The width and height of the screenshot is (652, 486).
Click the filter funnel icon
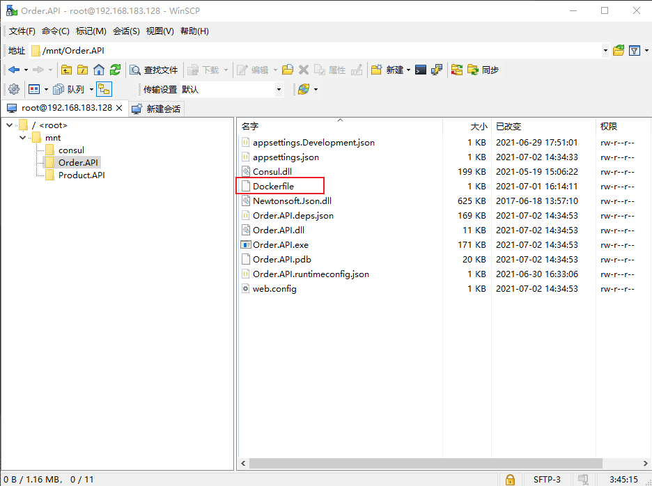635,51
